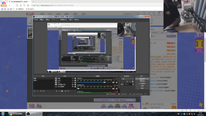Open Douyu 开播 icon in the header
Screen dimensions: 206x116
[x=154, y=14]
